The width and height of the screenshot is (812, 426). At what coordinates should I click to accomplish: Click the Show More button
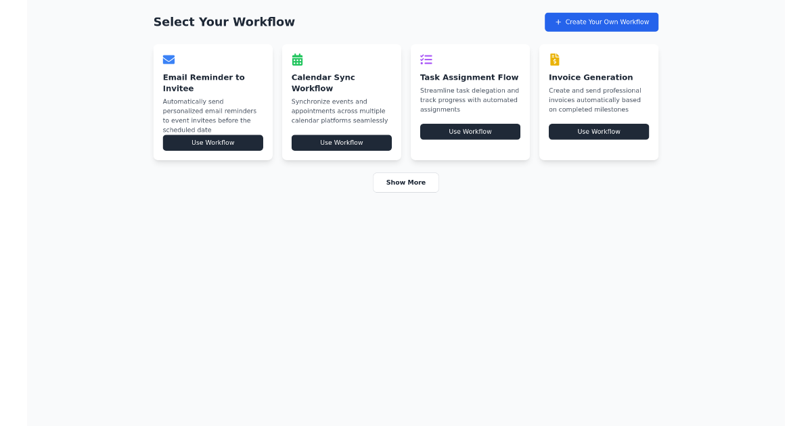click(x=405, y=182)
